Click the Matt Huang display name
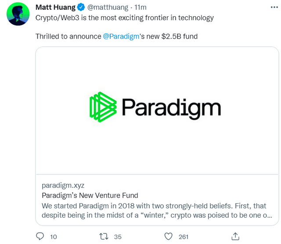 [56, 7]
